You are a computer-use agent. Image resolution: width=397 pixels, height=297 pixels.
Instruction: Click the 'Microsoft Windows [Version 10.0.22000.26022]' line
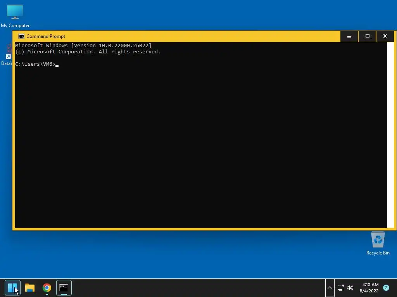(83, 46)
